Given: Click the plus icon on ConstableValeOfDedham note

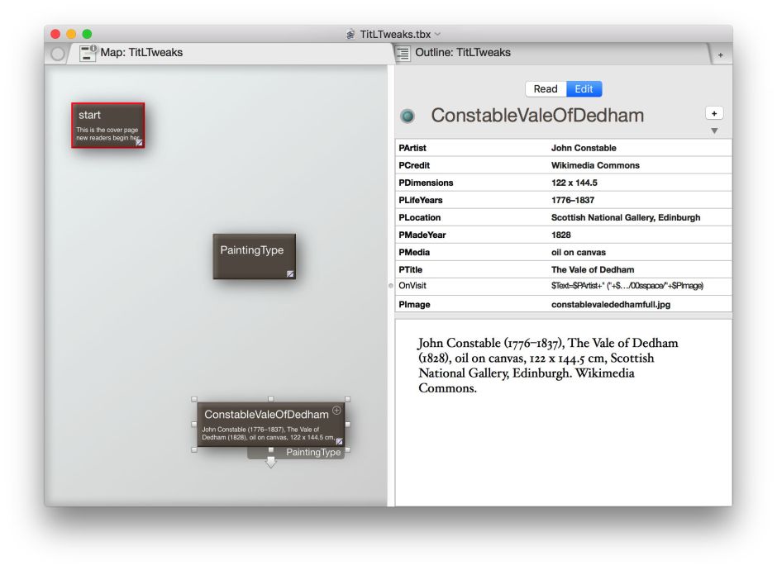Looking at the screenshot, I should click(336, 411).
